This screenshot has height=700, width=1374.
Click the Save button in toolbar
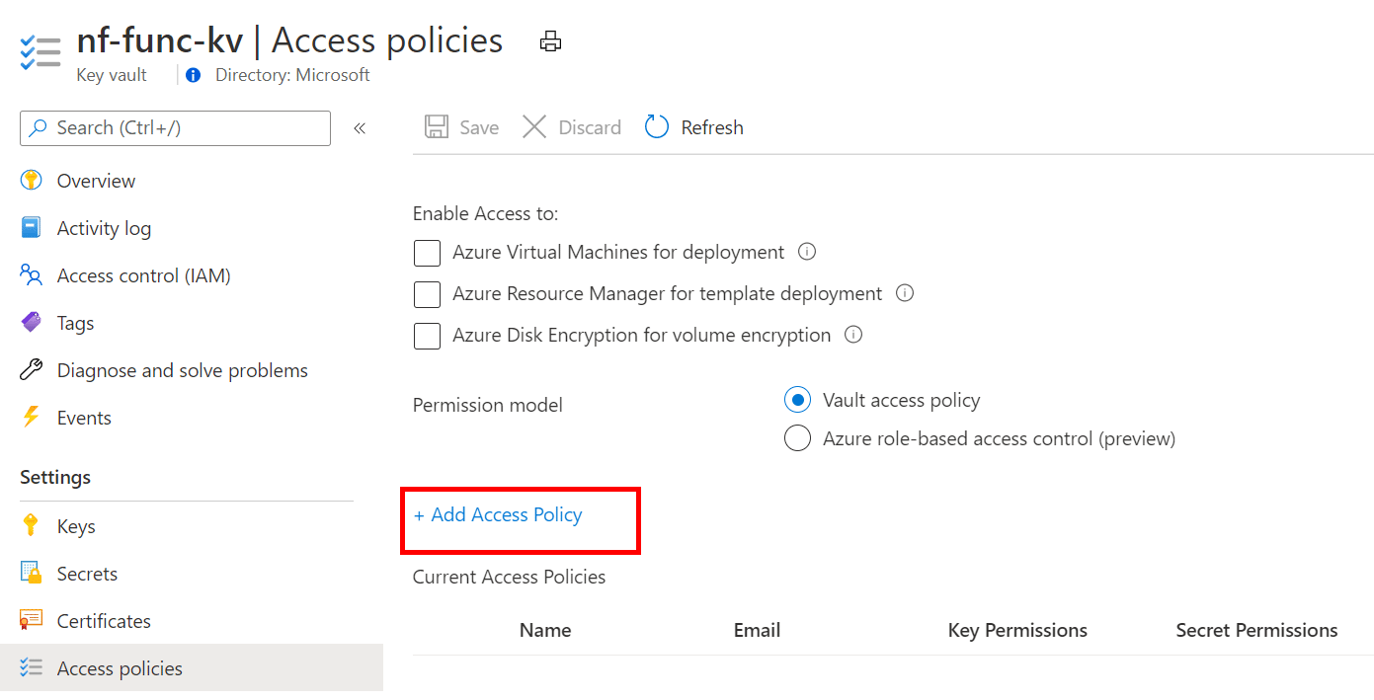[461, 127]
